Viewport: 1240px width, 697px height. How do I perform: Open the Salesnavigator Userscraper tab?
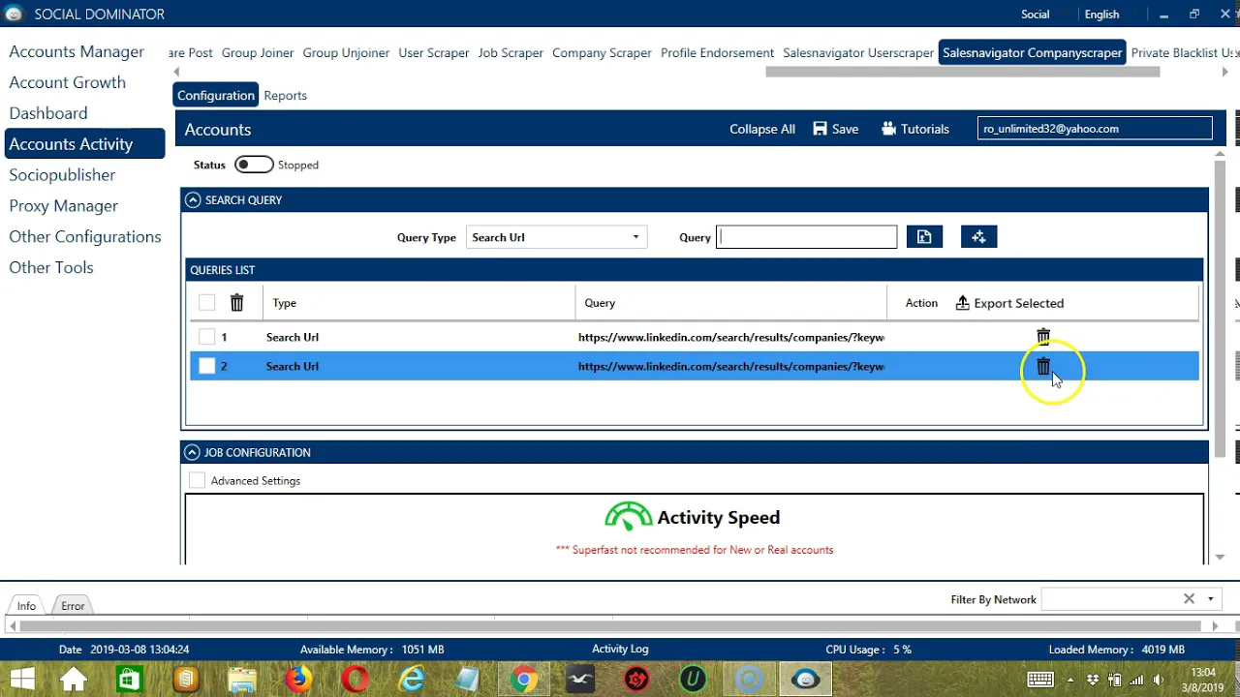pos(858,53)
